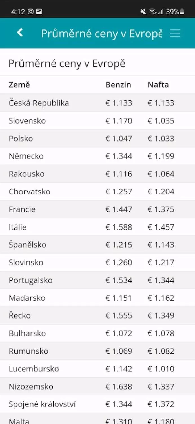
Task: Select the Spojené království row
Action: [97, 404]
